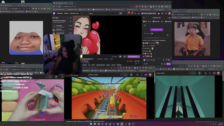
Task: Open the Get Bits diamond icon
Action: (x=139, y=13)
